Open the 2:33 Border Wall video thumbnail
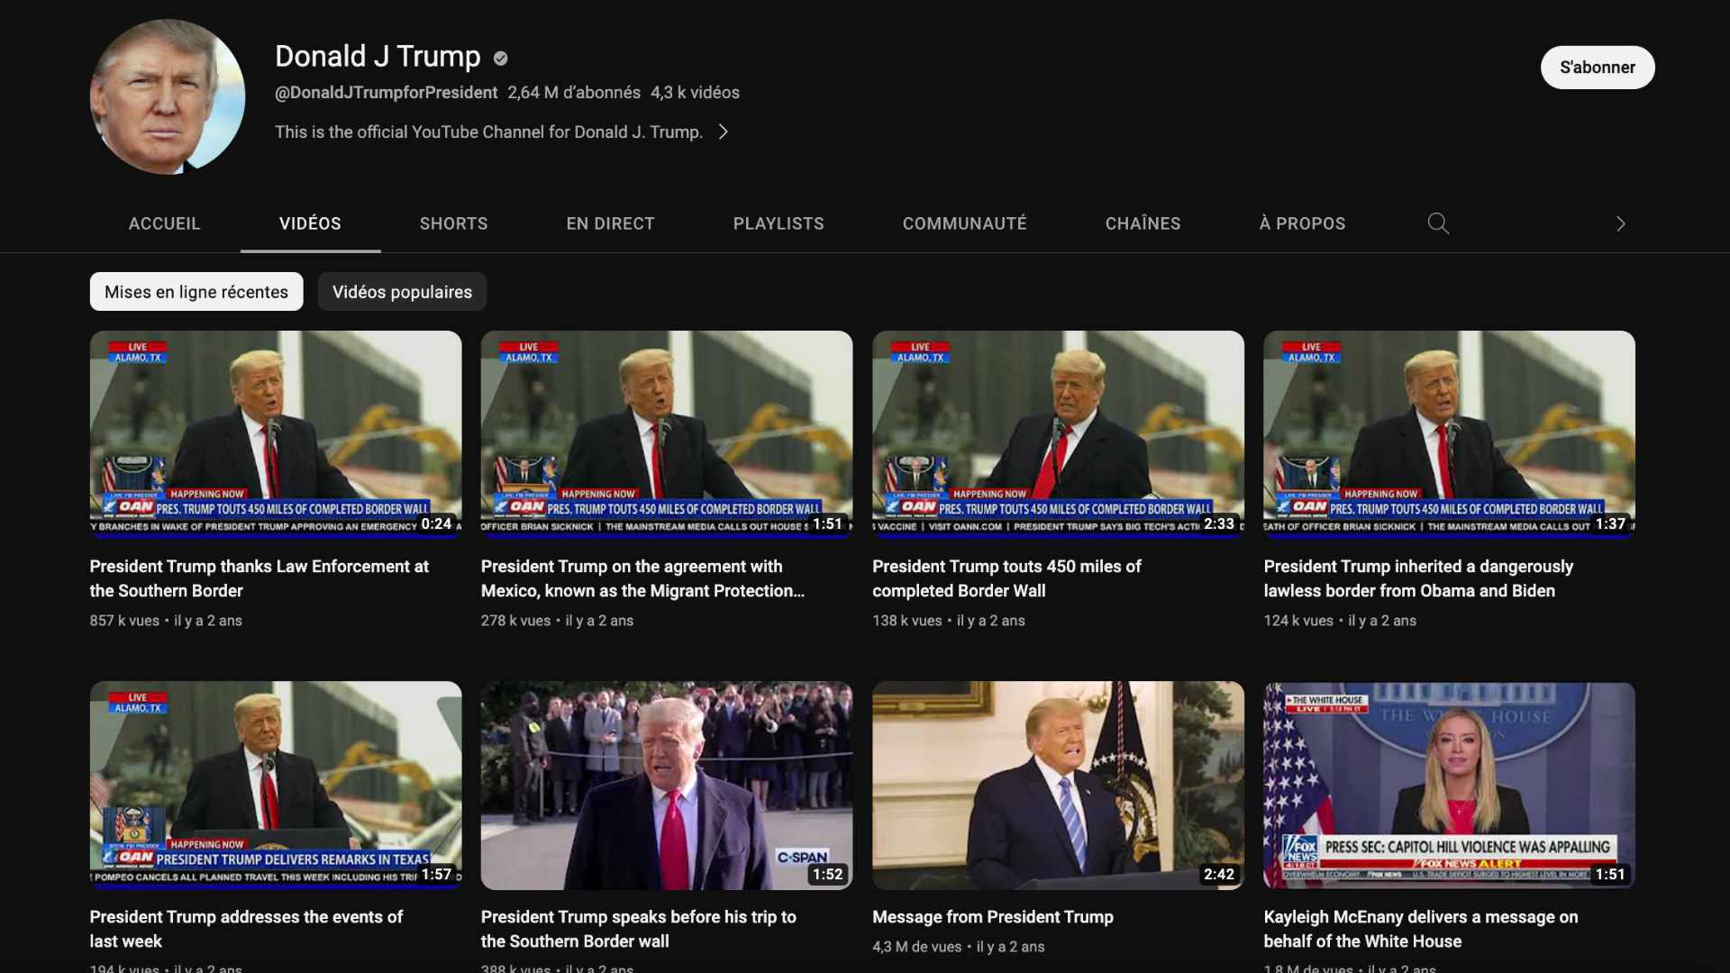This screenshot has height=973, width=1730. click(x=1058, y=435)
